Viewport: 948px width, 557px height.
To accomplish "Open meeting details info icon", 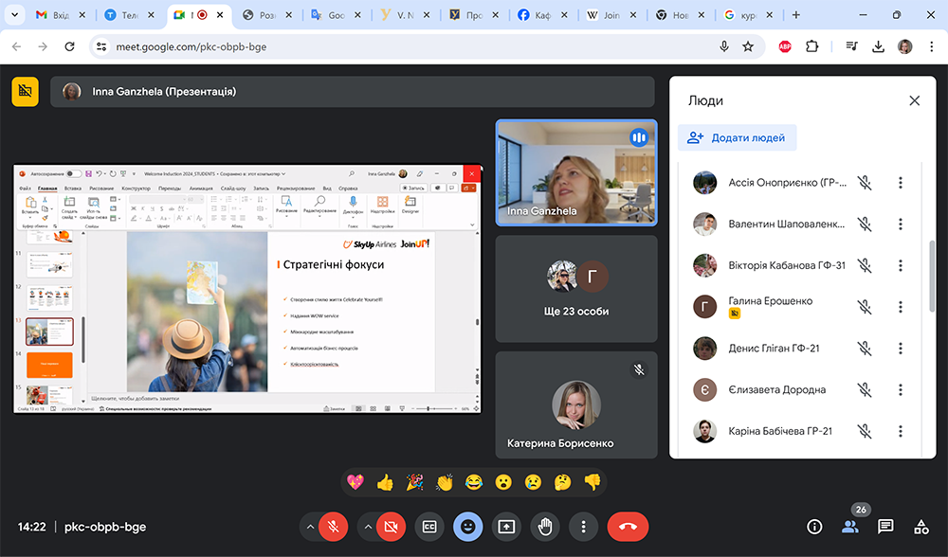I will (x=813, y=527).
